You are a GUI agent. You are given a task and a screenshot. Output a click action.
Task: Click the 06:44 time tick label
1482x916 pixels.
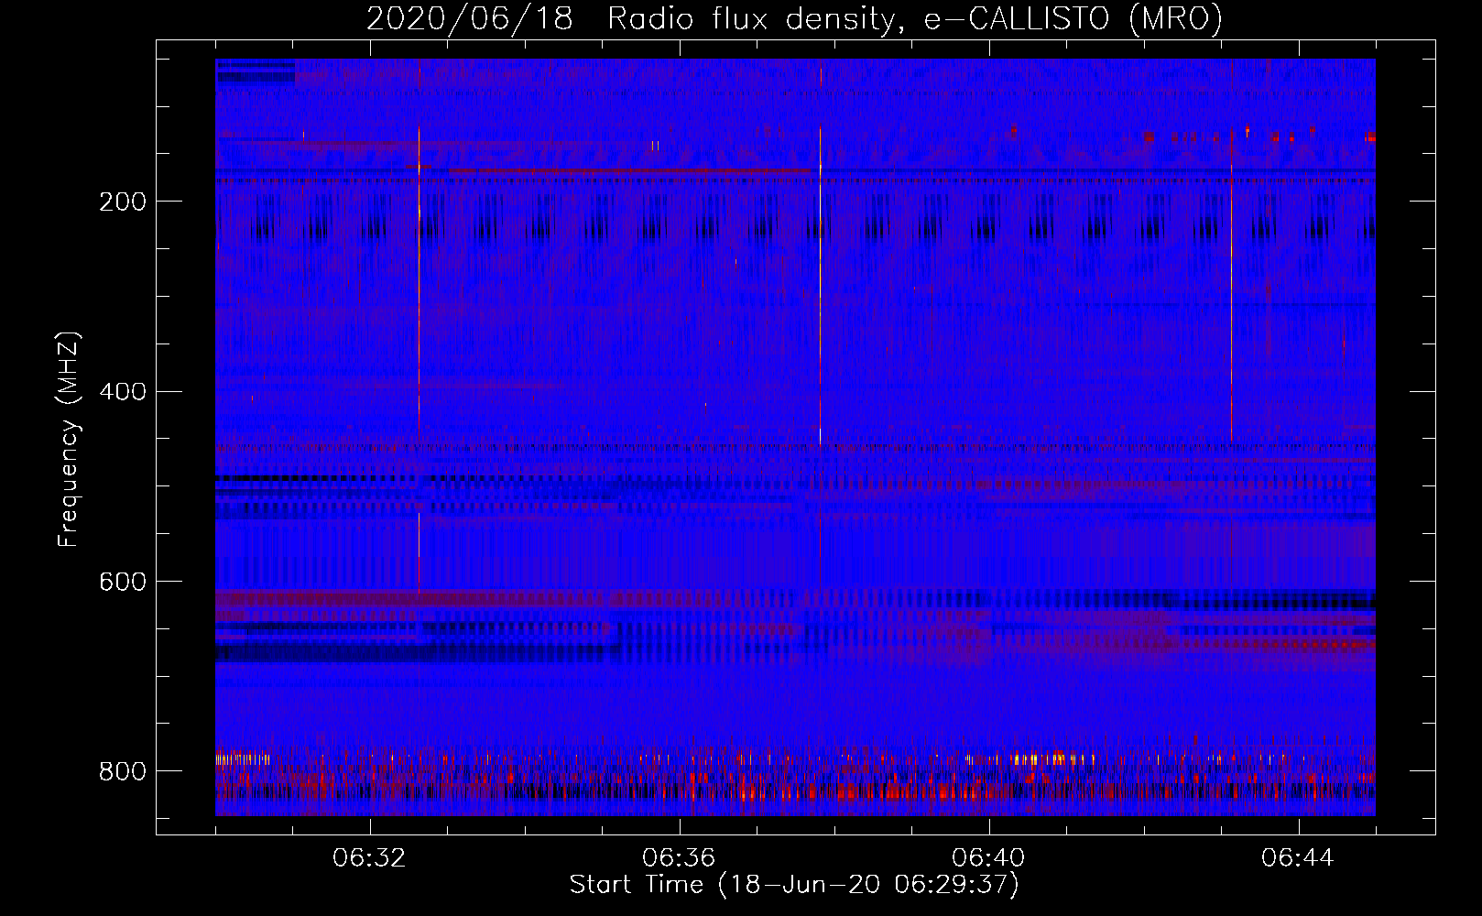click(x=1299, y=858)
